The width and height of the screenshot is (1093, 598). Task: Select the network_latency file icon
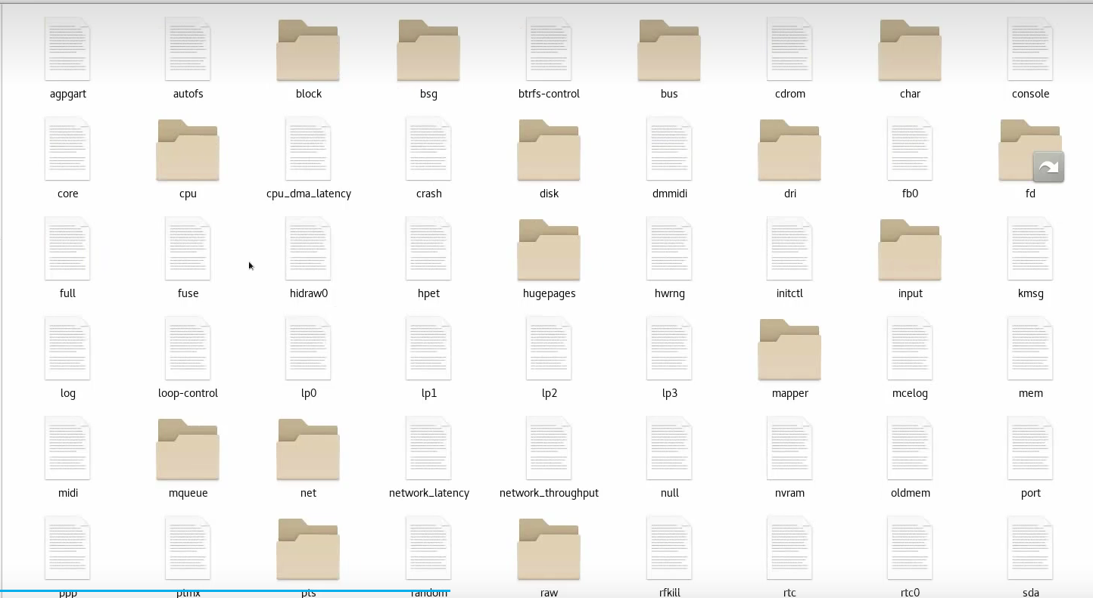[428, 448]
